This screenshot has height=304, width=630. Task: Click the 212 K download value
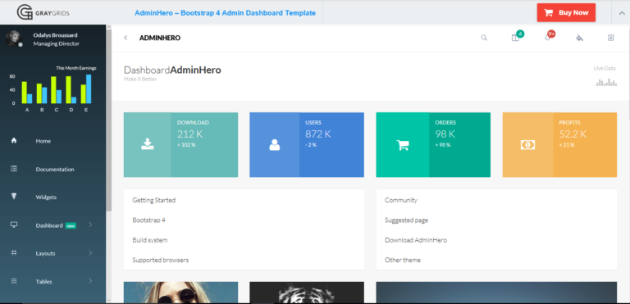tap(190, 134)
